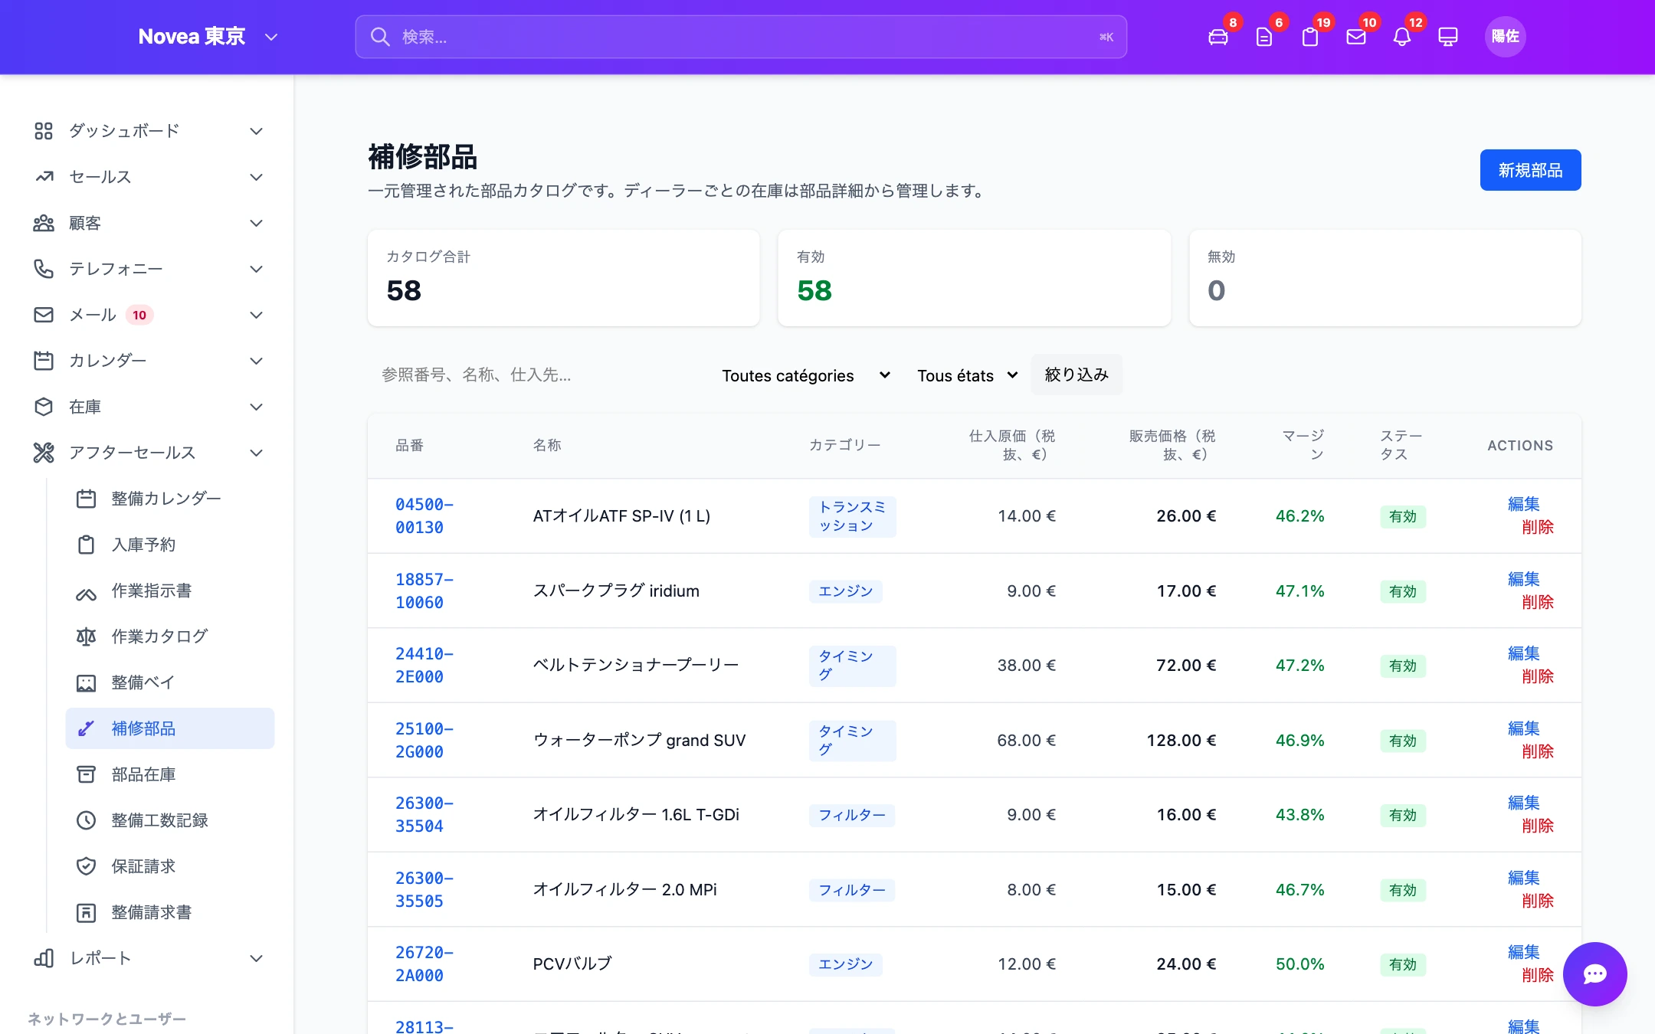Click the 整備請求書 invoice icon

pos(86,912)
